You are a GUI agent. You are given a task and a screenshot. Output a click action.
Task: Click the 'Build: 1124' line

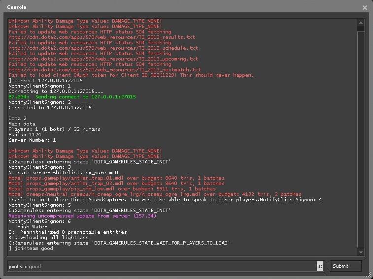(x=25, y=134)
